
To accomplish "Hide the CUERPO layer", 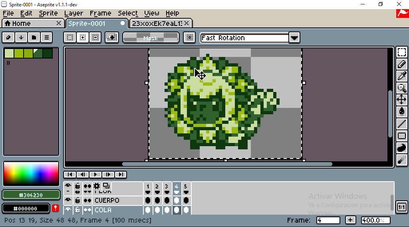I will click(68, 200).
